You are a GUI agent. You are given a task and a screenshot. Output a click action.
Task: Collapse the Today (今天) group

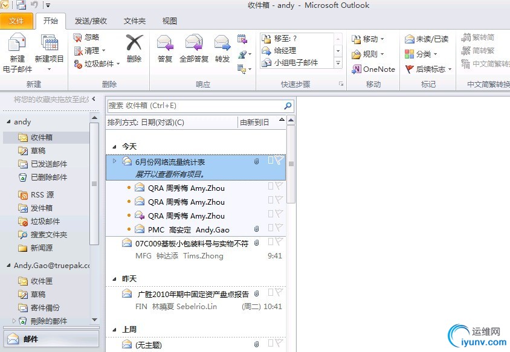click(x=114, y=147)
